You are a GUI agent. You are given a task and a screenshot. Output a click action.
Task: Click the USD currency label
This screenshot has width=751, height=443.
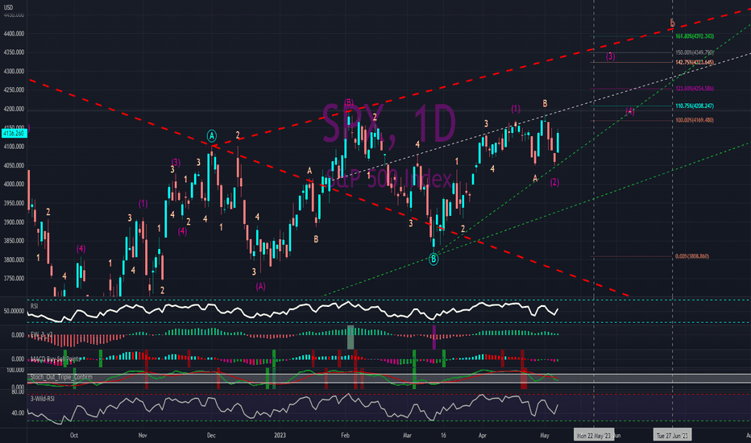click(8, 7)
